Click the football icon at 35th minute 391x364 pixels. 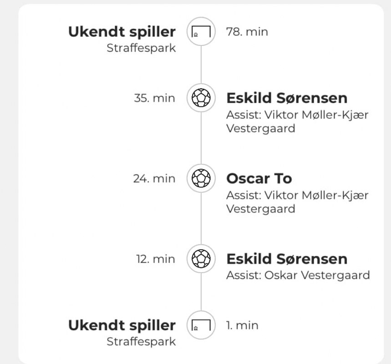[201, 98]
